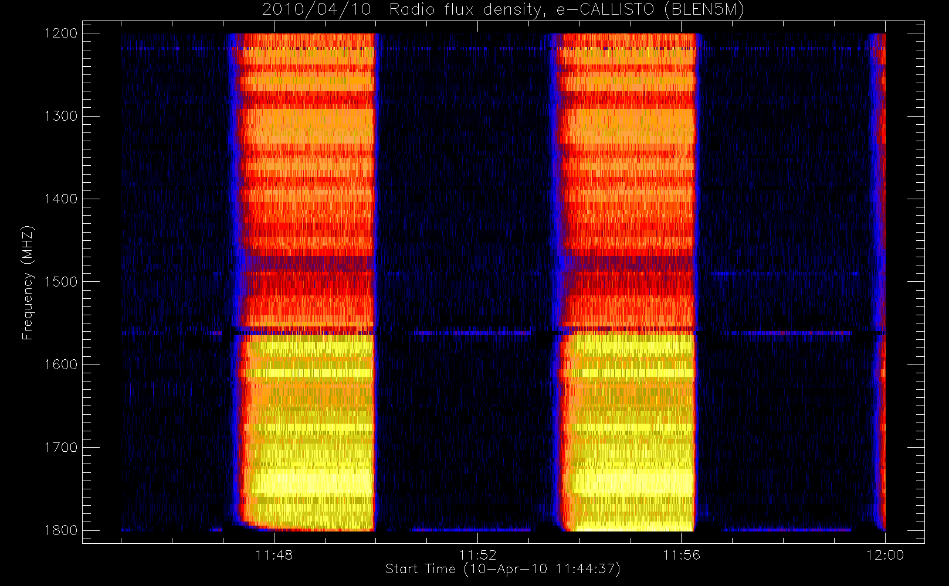Click the plot title text 'Radio flux density, e-CALLISTO (BLEN5M)'
949x586 pixels.
[x=567, y=10]
